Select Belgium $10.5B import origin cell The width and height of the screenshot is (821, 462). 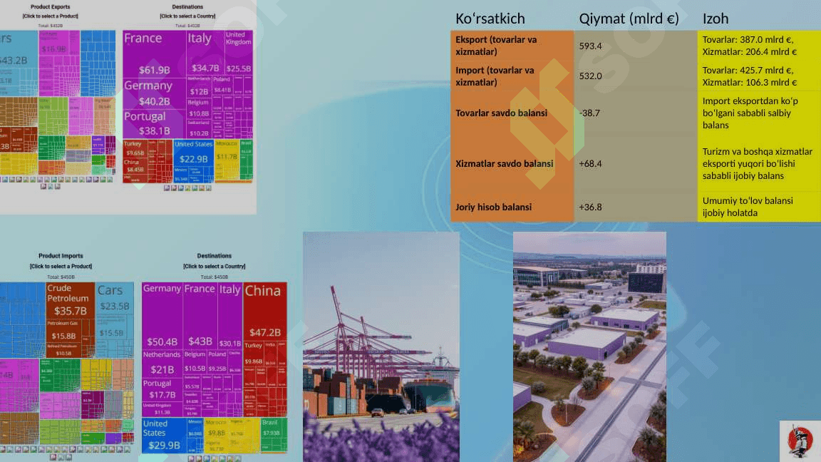195,361
